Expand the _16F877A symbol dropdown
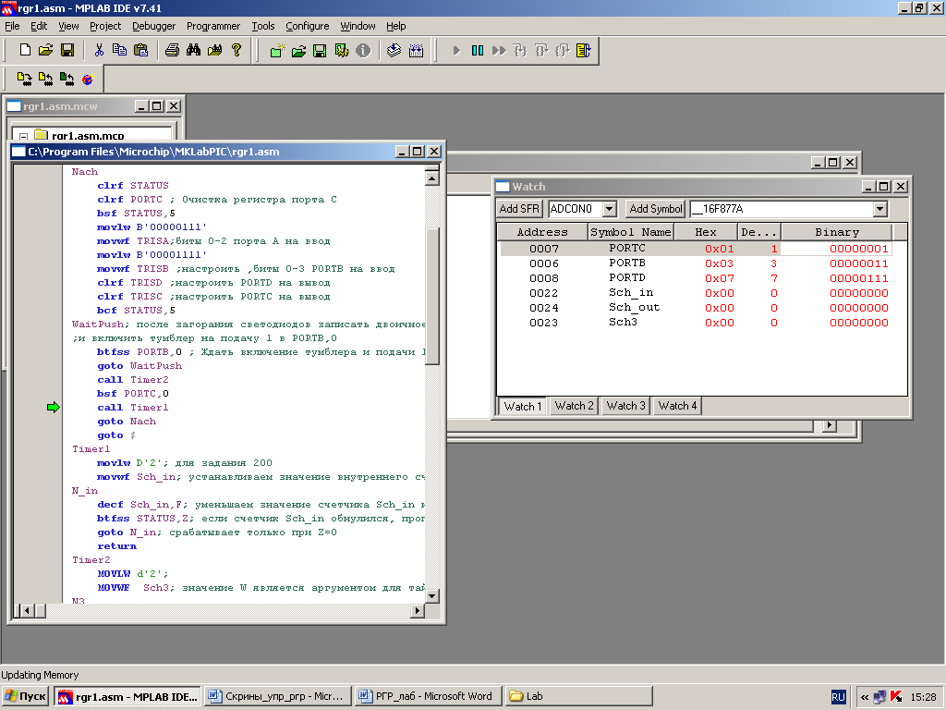 click(x=880, y=209)
